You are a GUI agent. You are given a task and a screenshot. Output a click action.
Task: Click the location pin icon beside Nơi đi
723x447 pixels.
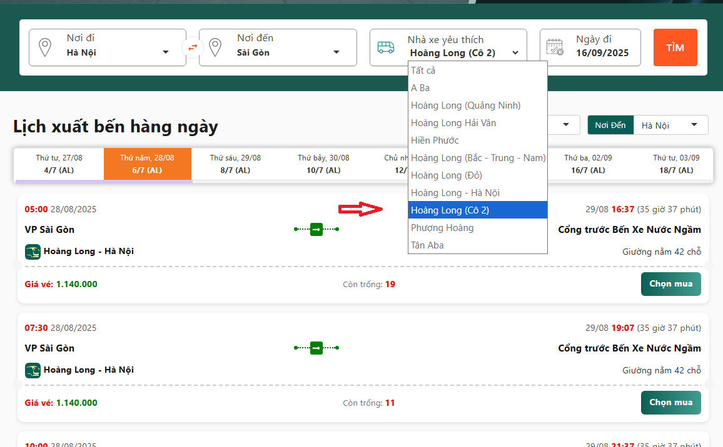point(45,47)
